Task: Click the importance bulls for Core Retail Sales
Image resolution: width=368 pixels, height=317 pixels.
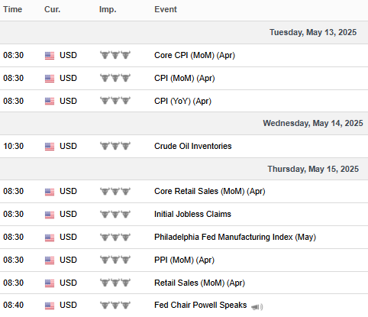Action: pos(115,191)
